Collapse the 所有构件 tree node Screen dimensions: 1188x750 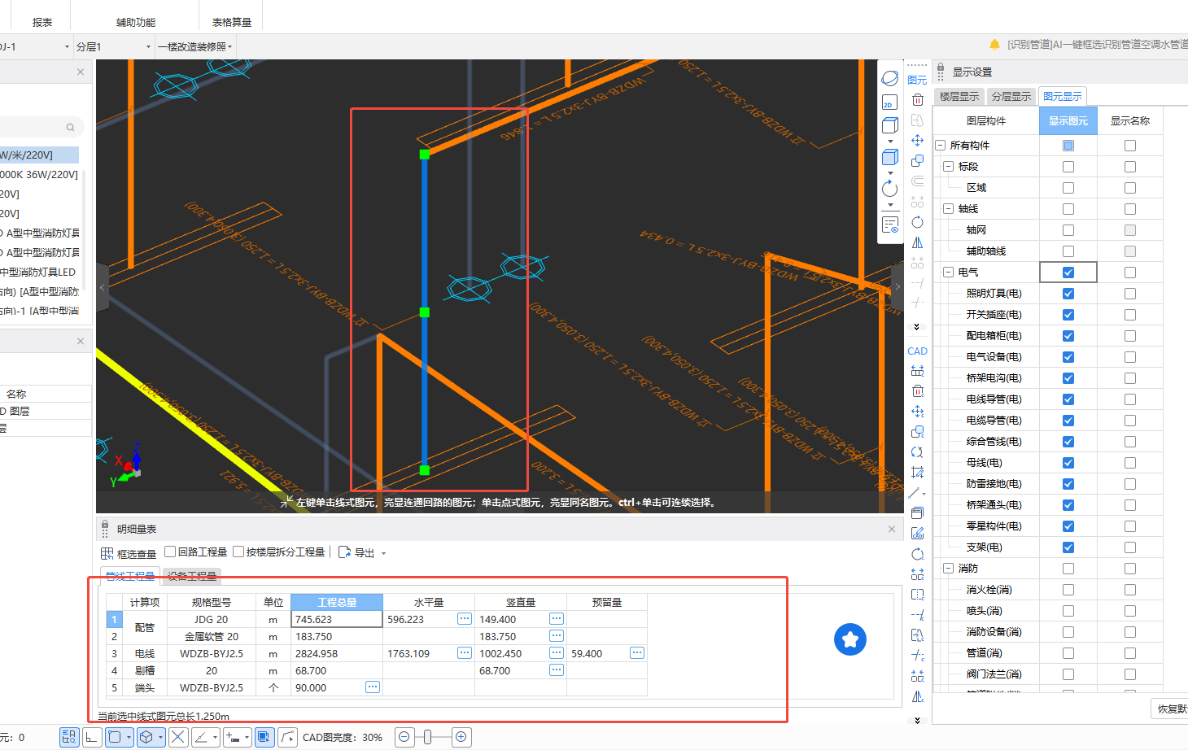[941, 146]
